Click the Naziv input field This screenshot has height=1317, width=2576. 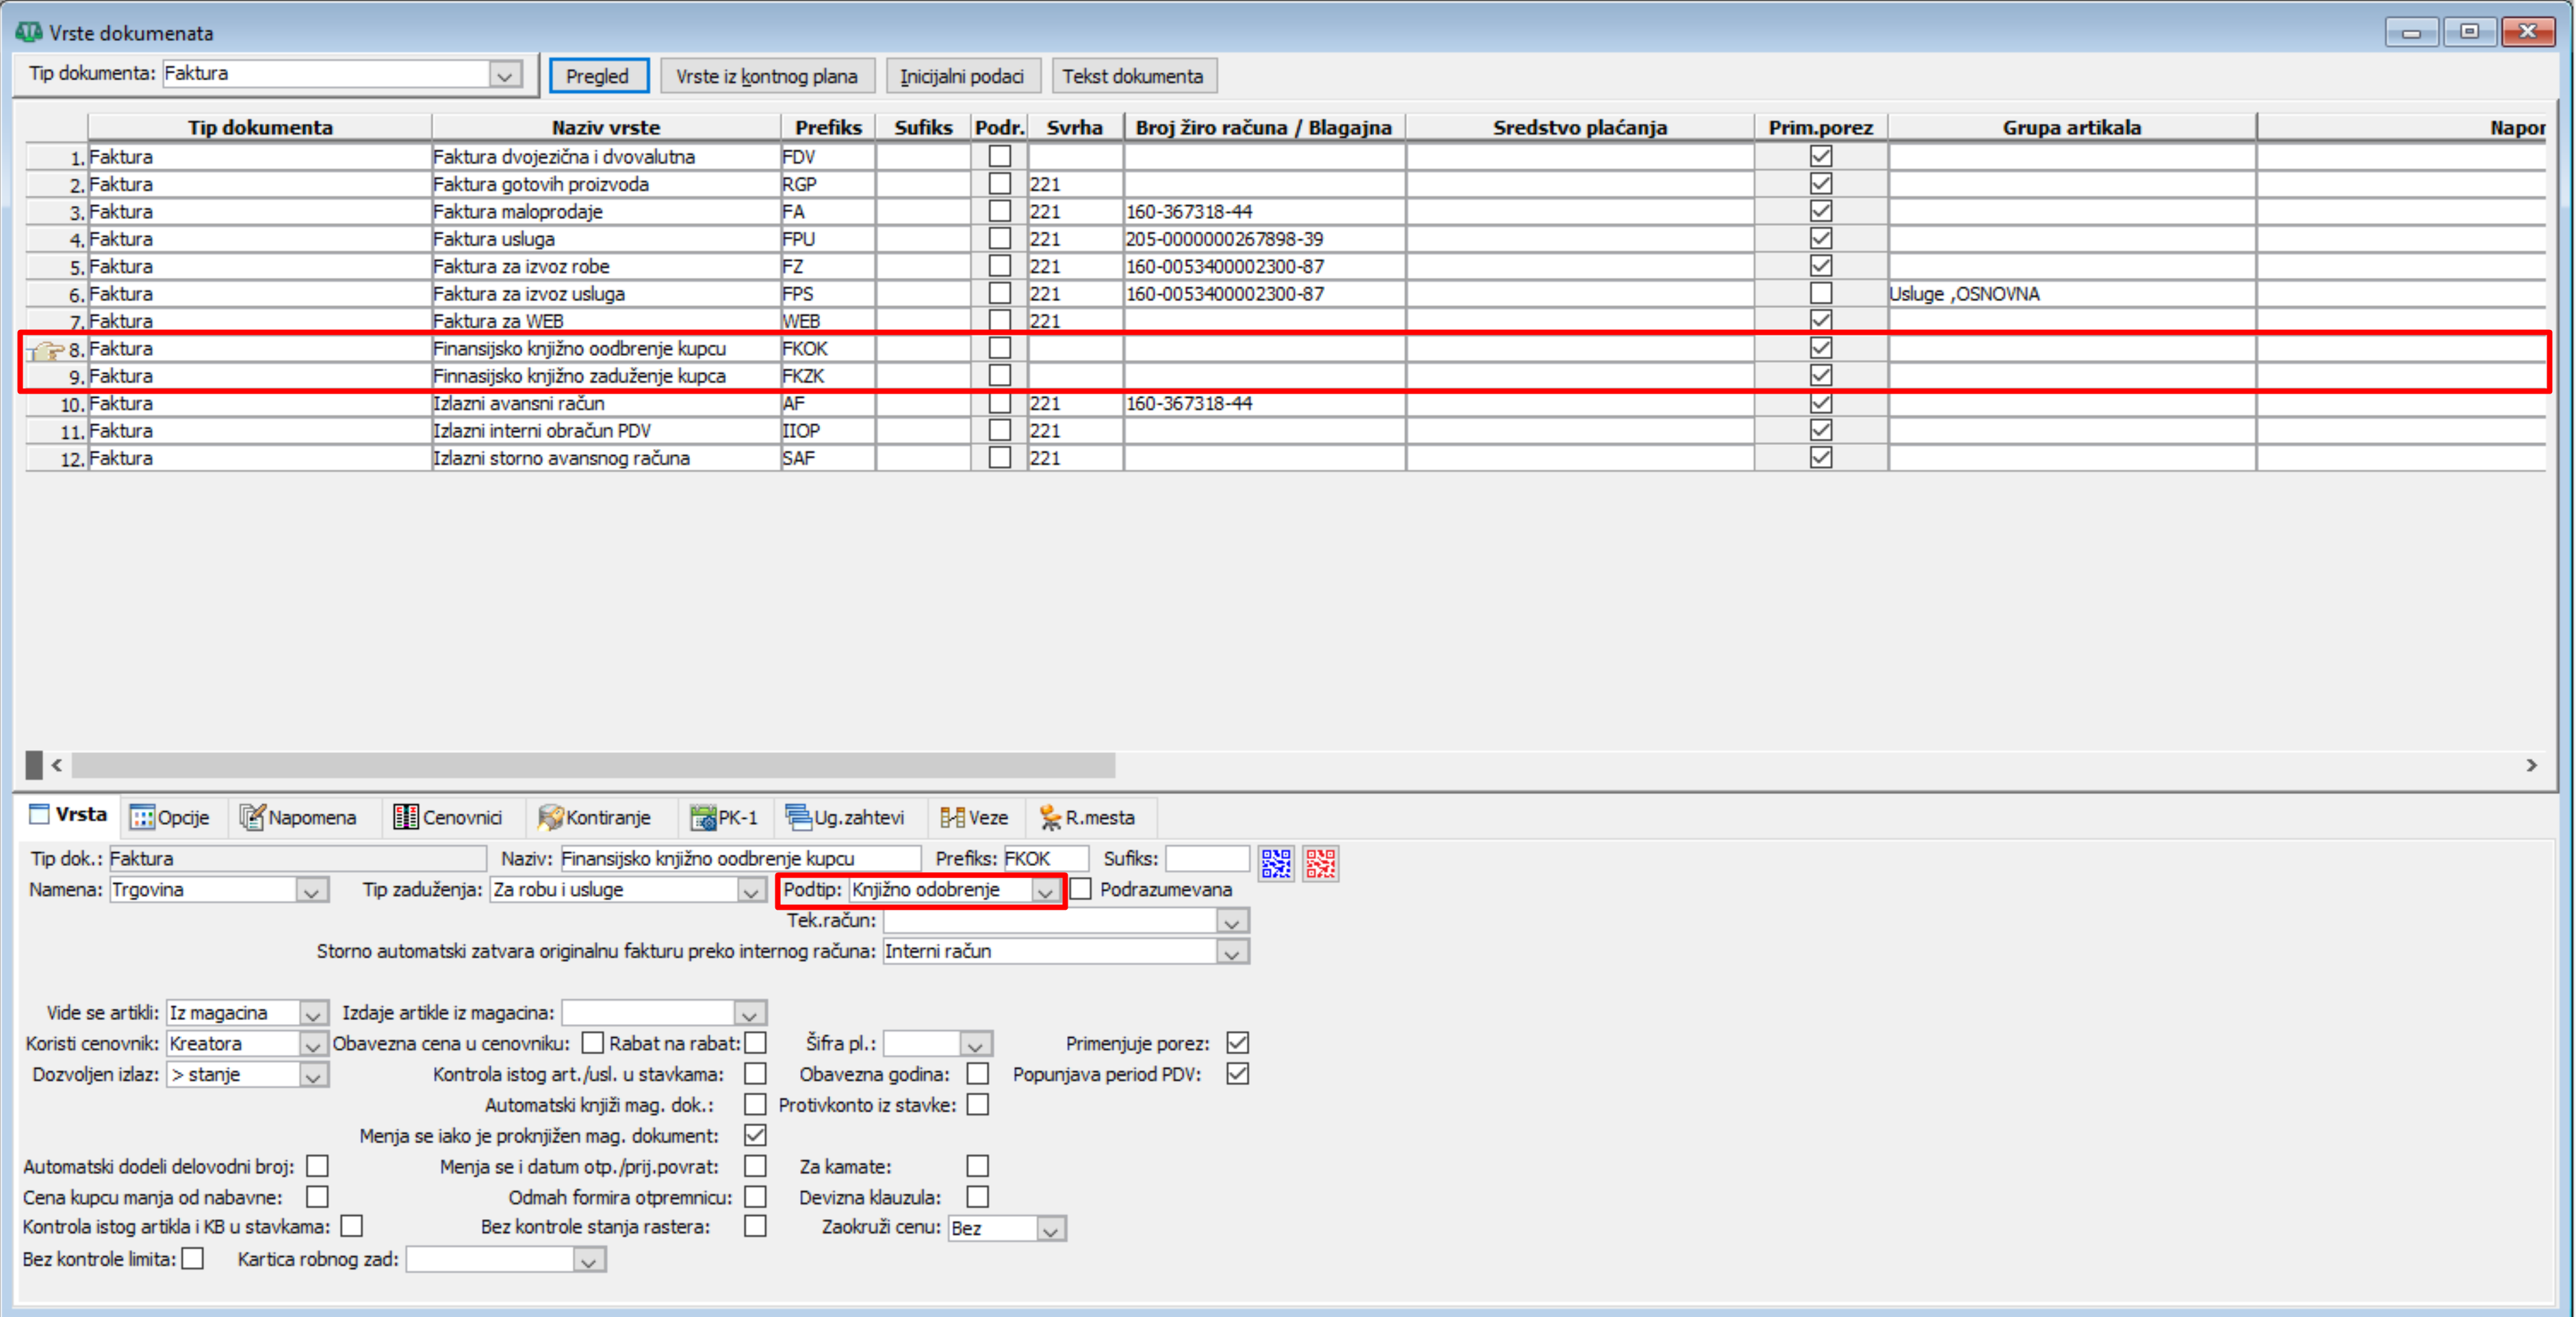click(740, 859)
